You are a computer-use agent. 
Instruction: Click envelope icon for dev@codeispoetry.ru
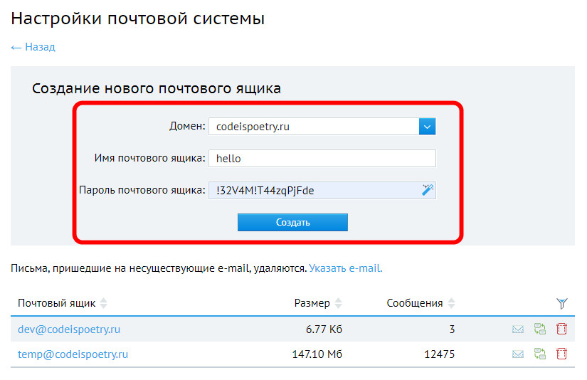click(x=518, y=329)
